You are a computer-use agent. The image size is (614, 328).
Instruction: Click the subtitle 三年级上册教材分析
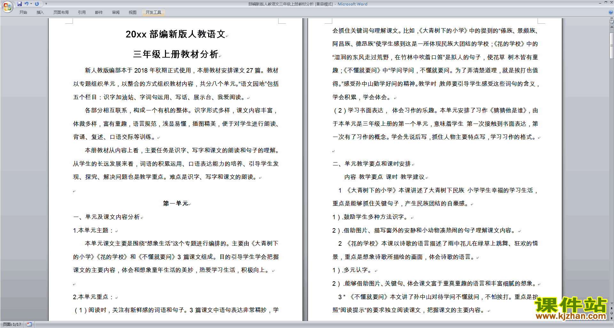click(176, 54)
